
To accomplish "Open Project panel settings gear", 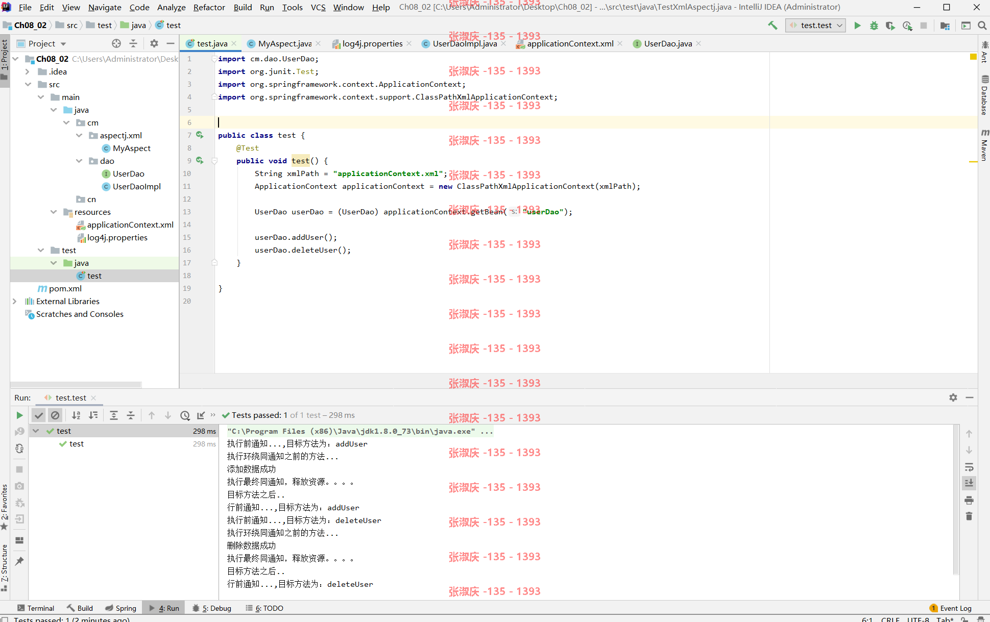I will 154,43.
